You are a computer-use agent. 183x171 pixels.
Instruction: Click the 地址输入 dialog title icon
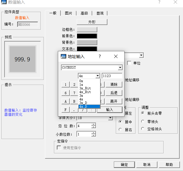tap(64, 56)
